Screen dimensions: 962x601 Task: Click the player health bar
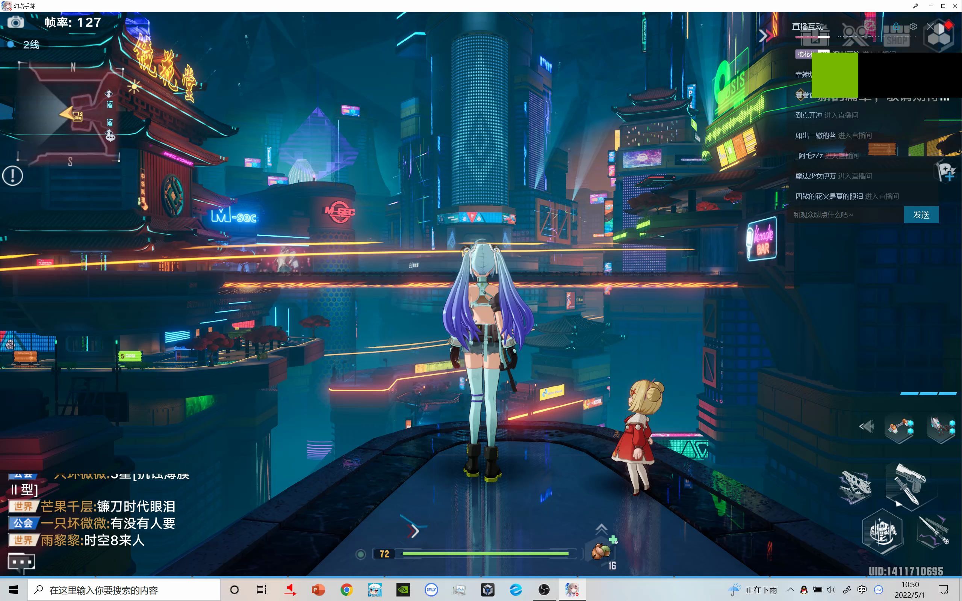pyautogui.click(x=486, y=553)
